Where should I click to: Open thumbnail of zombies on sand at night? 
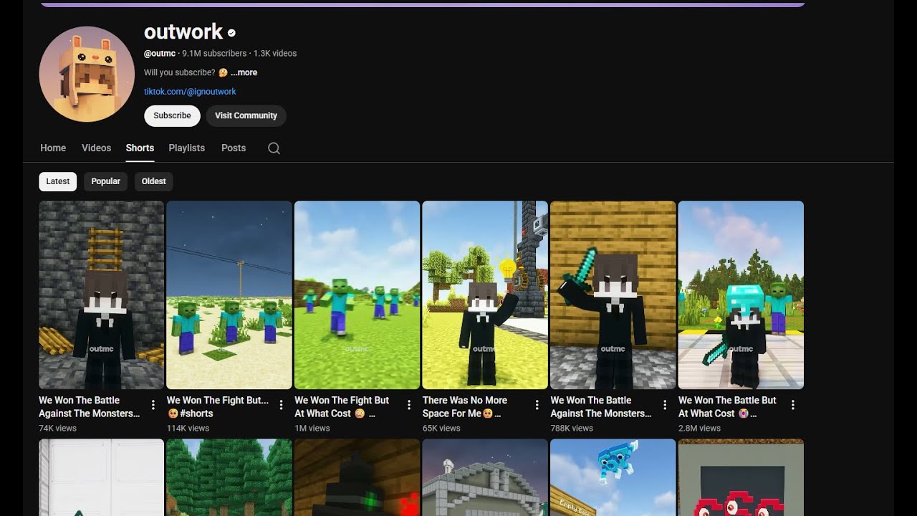[x=229, y=295]
